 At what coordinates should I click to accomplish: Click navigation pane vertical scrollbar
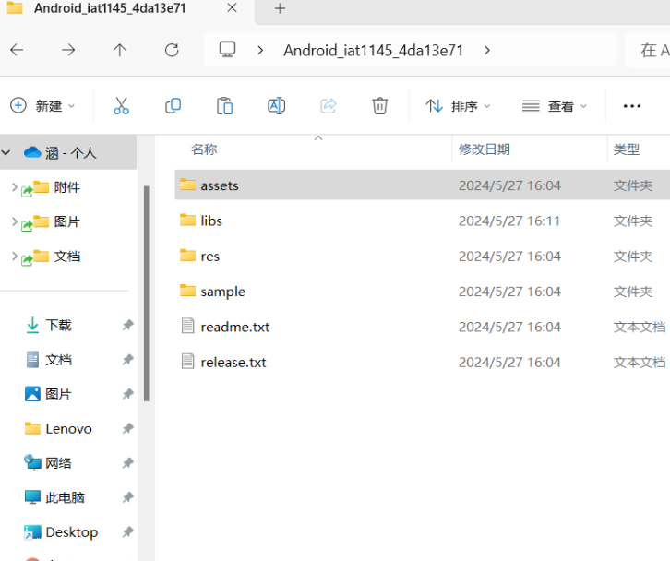point(147,293)
